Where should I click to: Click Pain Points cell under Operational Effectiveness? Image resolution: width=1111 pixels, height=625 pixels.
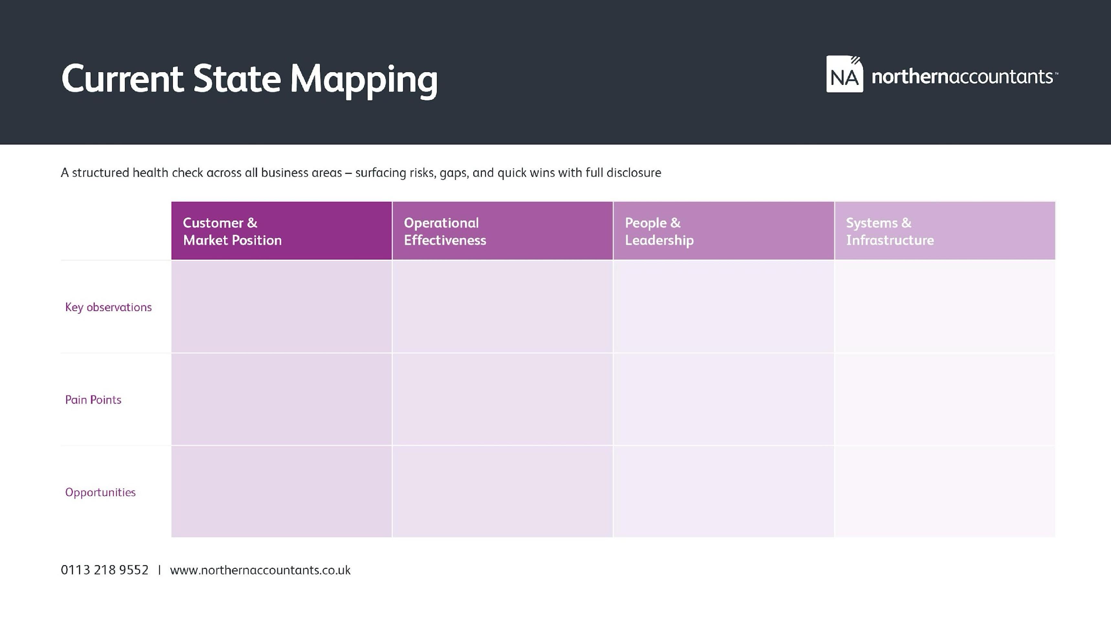[502, 399]
